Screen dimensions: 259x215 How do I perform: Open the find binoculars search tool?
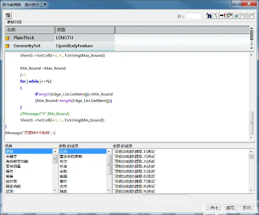click(208, 16)
